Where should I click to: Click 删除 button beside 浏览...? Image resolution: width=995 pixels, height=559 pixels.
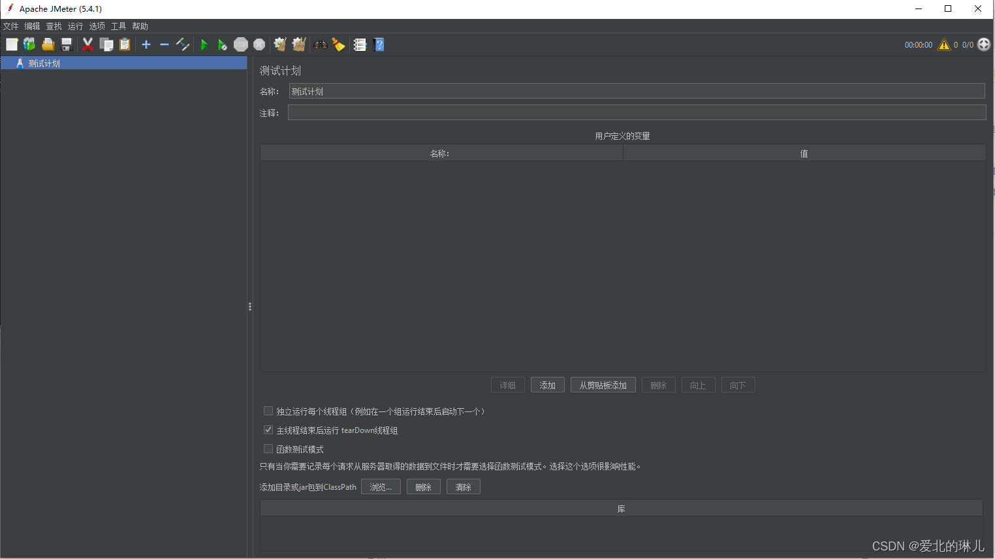click(424, 487)
